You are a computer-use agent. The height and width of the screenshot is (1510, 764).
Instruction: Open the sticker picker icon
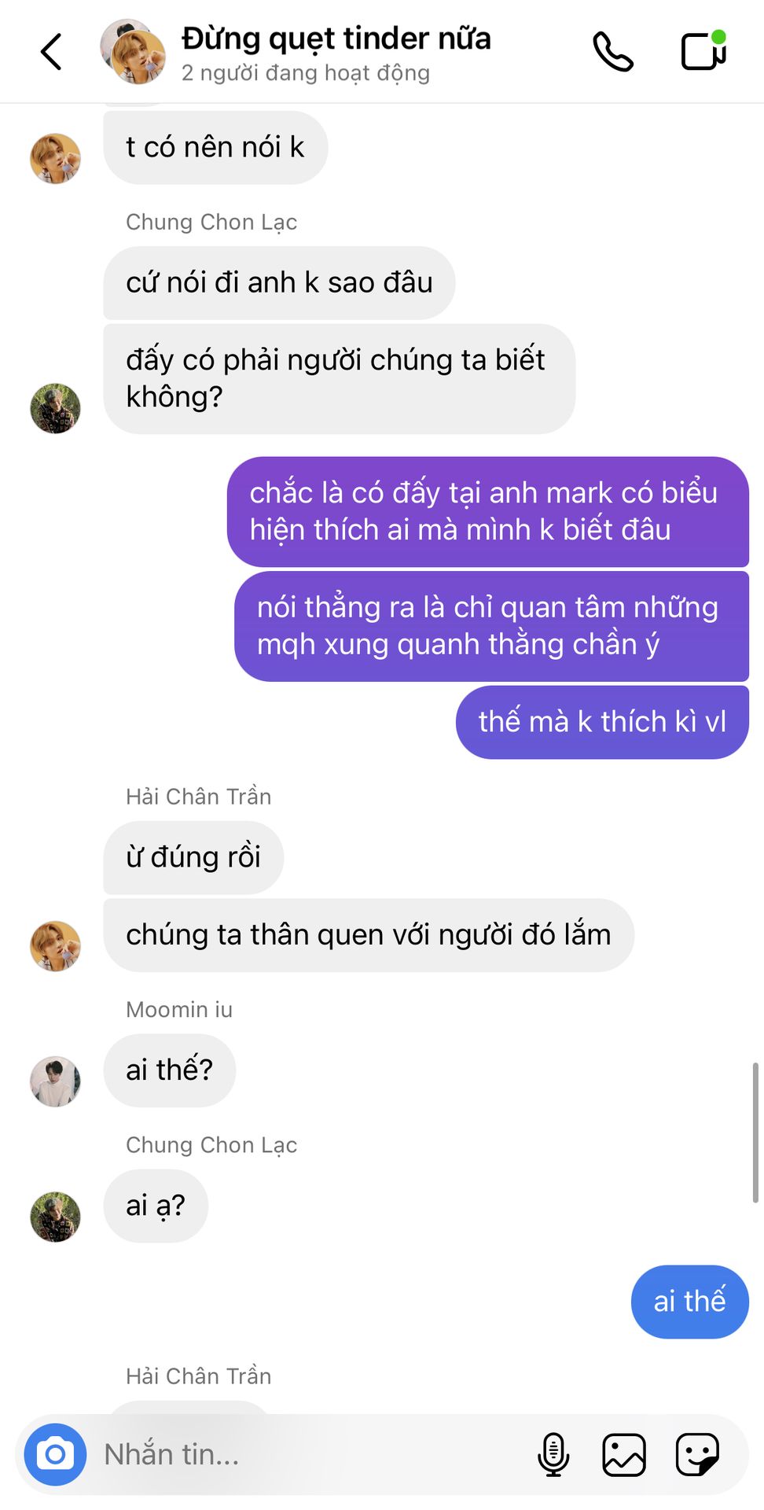coord(697,1454)
